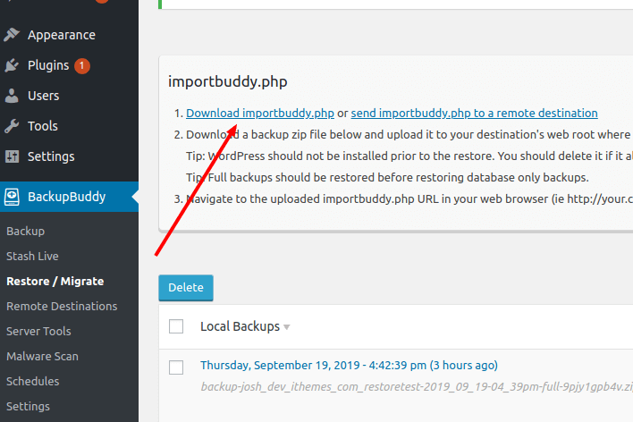This screenshot has height=422, width=633.
Task: Select all Local Backups checkbox
Action: [x=176, y=326]
